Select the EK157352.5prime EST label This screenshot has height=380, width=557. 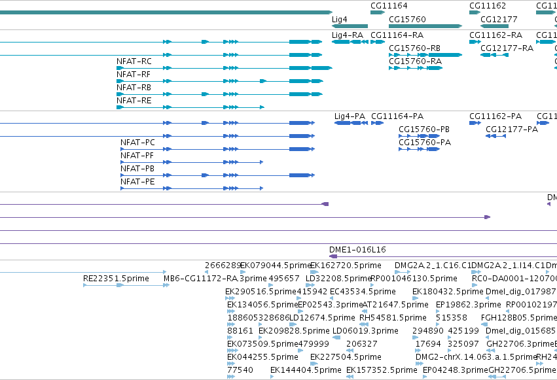[382, 370]
